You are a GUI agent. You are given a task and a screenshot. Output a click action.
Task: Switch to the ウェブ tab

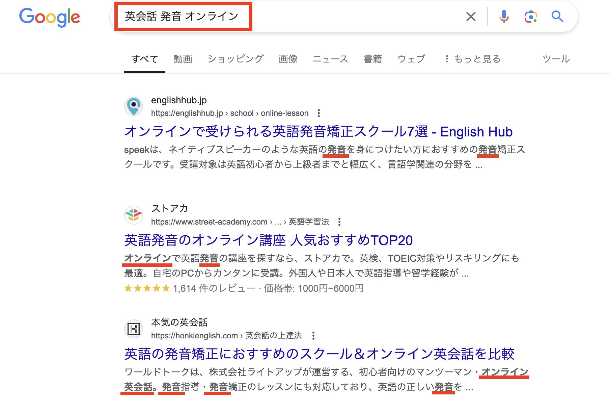[x=411, y=59]
